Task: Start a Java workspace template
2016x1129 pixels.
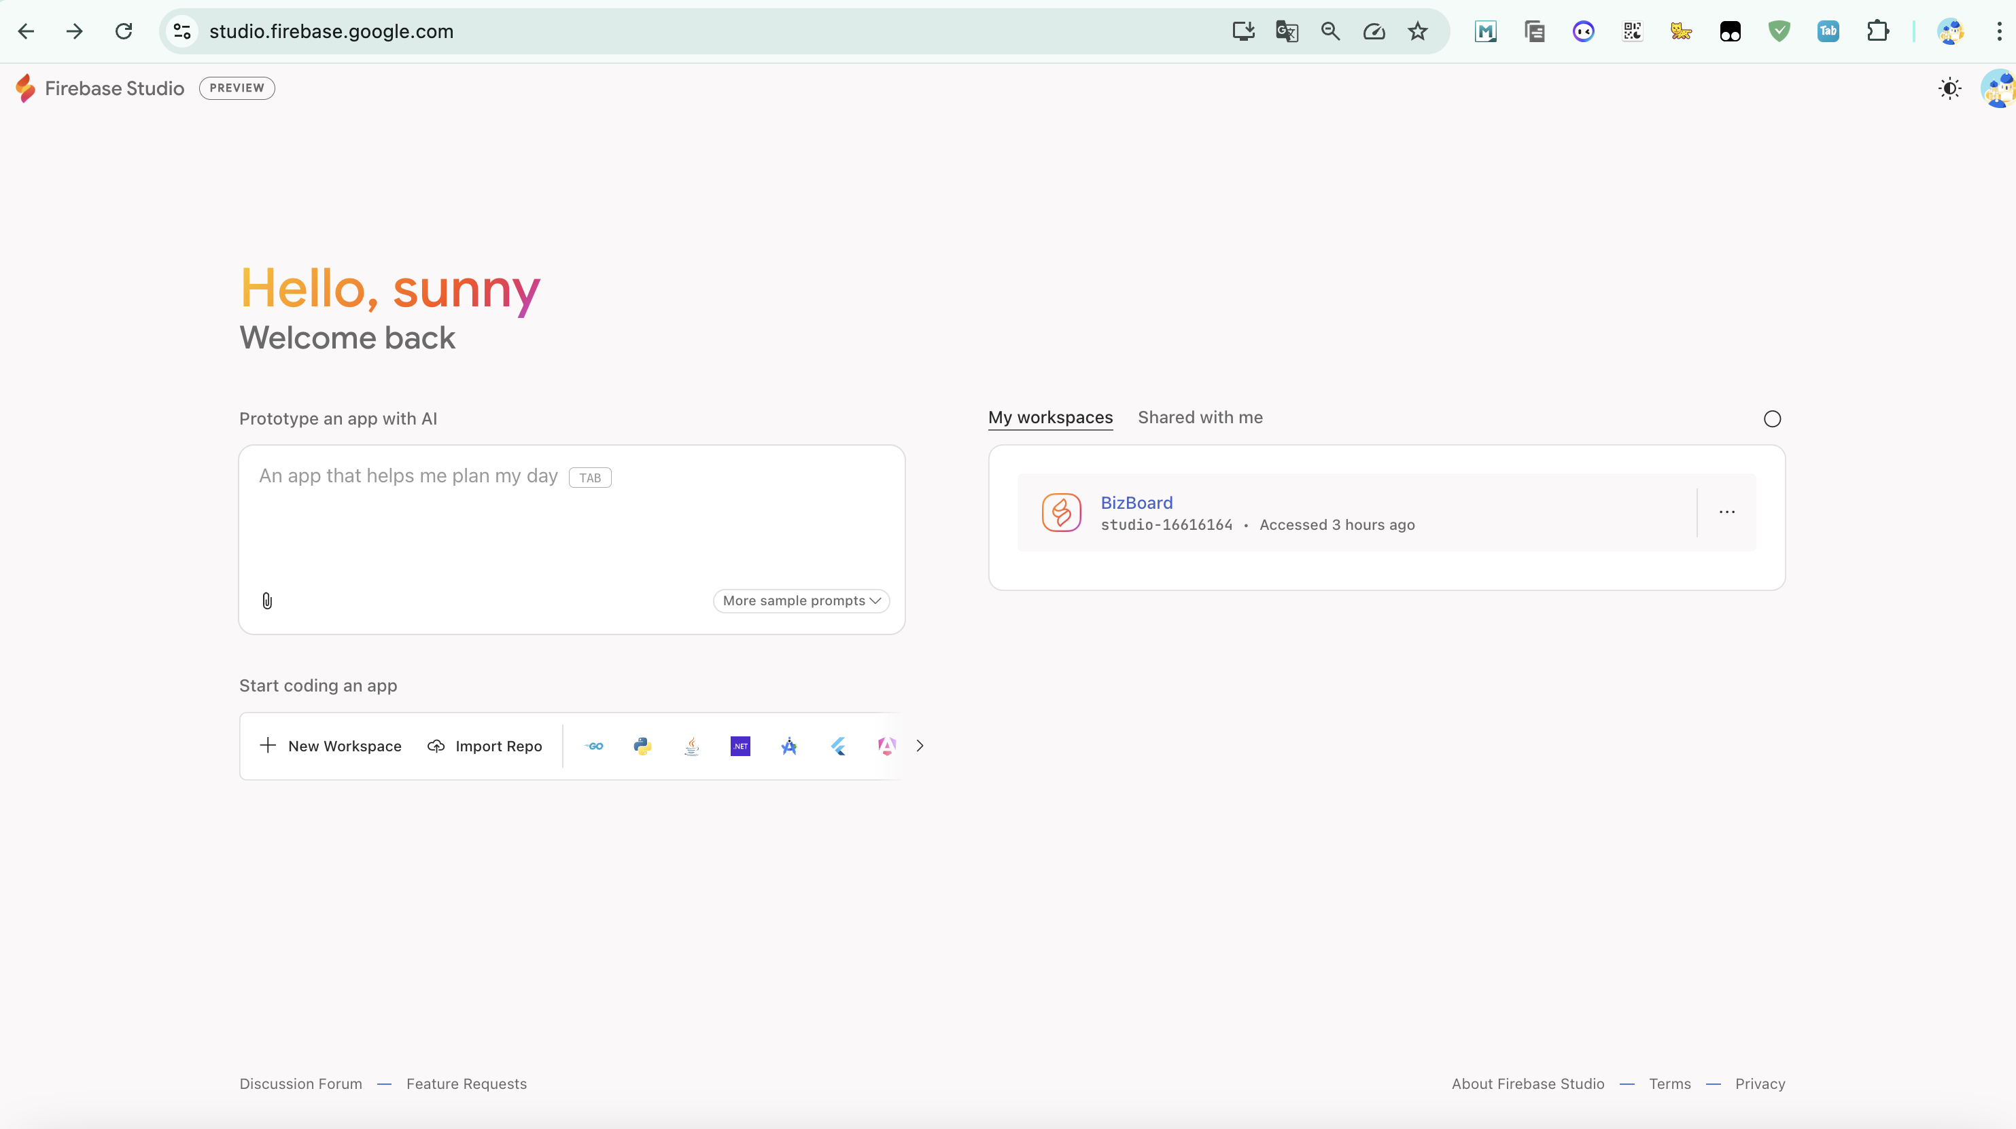Action: (692, 747)
